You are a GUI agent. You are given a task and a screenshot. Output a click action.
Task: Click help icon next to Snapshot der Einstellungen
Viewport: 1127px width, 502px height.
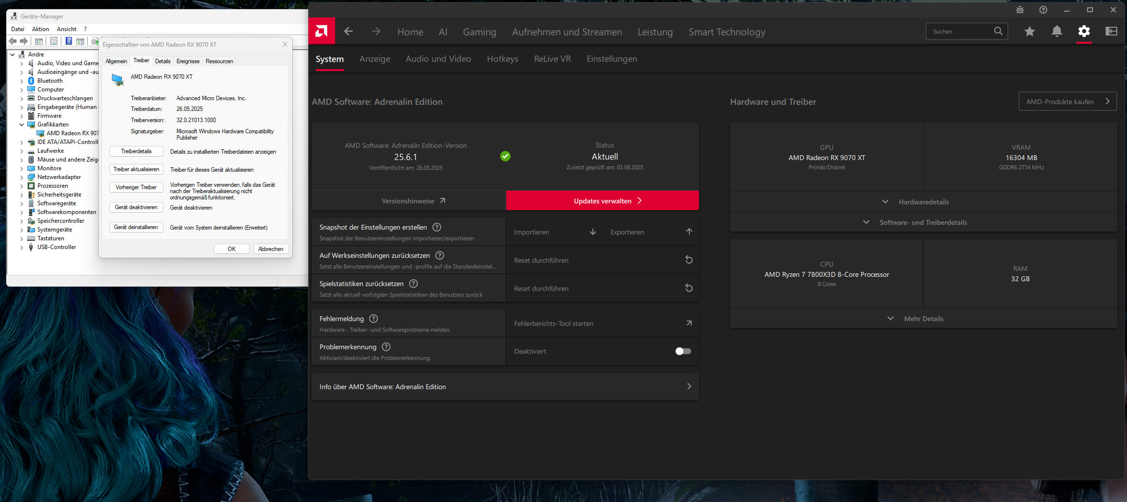437,227
